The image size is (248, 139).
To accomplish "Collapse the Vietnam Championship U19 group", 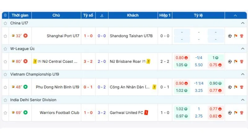I will pyautogui.click(x=242, y=74).
